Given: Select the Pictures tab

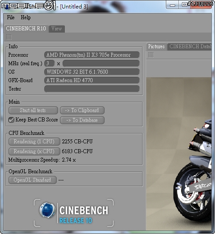Looking at the screenshot, I should [156, 46].
